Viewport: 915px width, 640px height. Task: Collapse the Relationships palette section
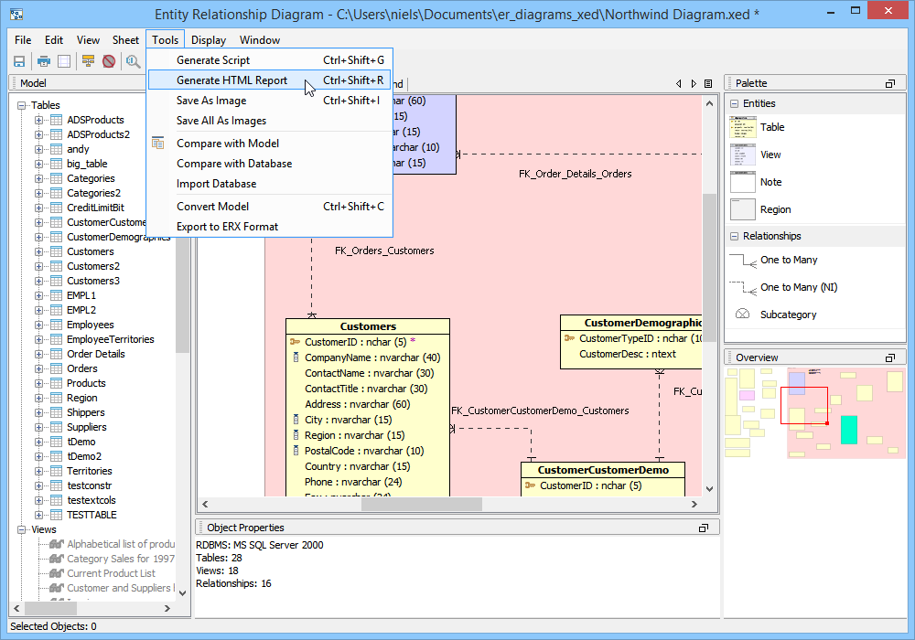tap(734, 236)
